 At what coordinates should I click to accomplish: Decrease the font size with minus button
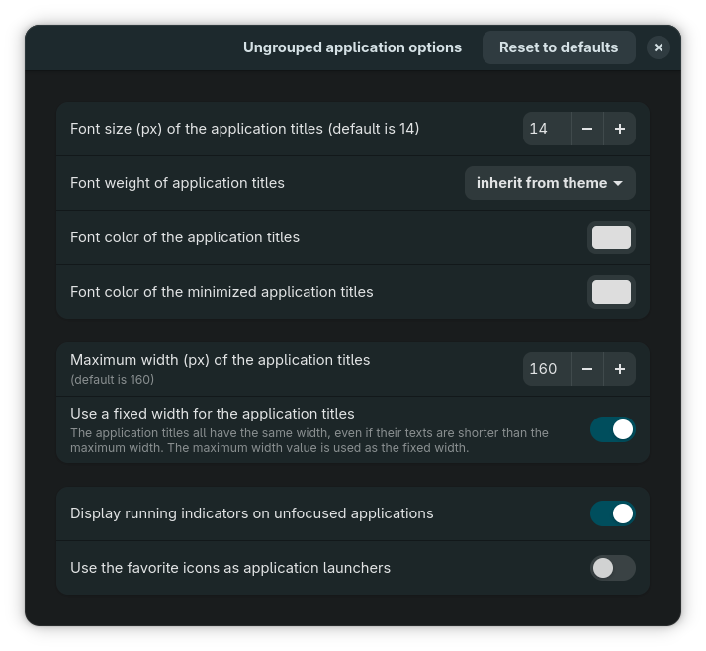[x=587, y=129]
